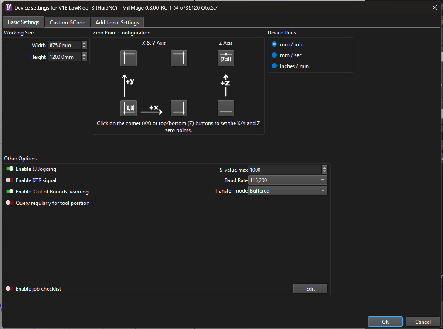
Task: Set XY zero to bottom-right corner
Action: point(179,108)
